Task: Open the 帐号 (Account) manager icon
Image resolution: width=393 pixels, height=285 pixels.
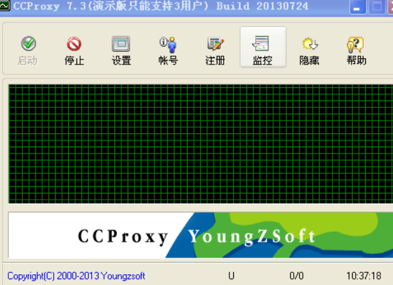Action: coord(168,50)
